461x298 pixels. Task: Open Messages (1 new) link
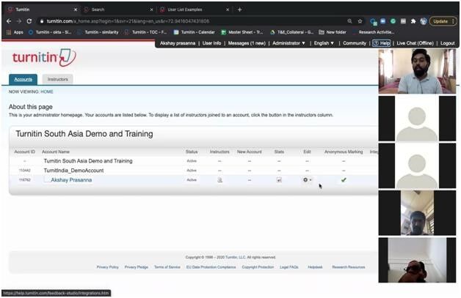point(245,43)
